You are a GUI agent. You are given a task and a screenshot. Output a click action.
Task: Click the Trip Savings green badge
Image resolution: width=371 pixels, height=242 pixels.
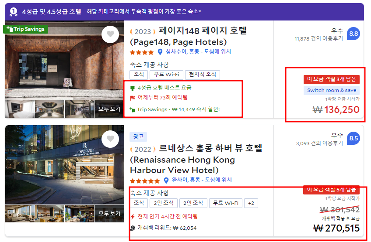click(26, 29)
